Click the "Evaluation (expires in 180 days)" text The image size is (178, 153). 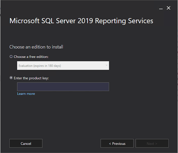pyautogui.click(x=40, y=66)
